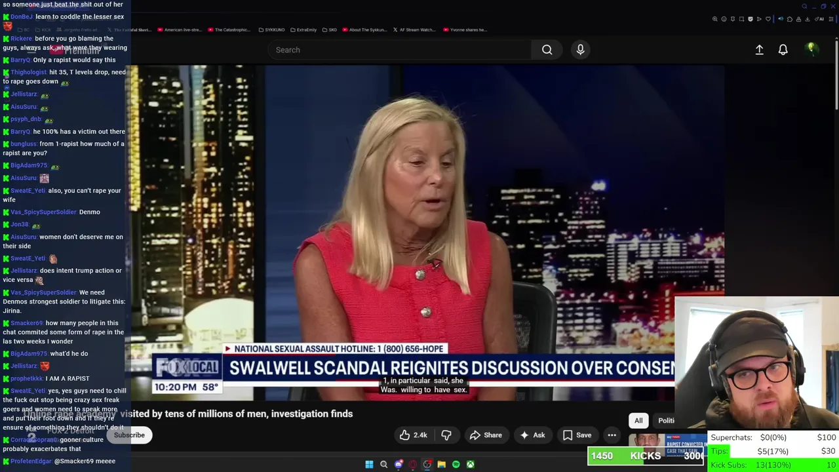Click the browser blue megaphone extension icon
The width and height of the screenshot is (839, 472).
(x=780, y=19)
